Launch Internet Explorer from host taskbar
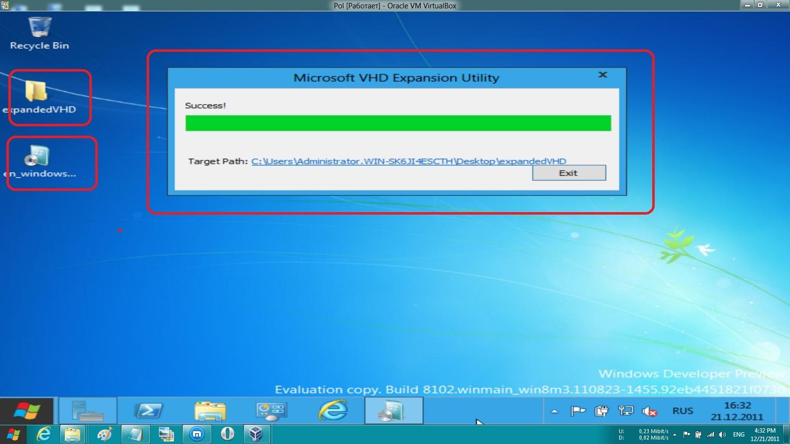Screen dimensions: 790x444 [44, 434]
